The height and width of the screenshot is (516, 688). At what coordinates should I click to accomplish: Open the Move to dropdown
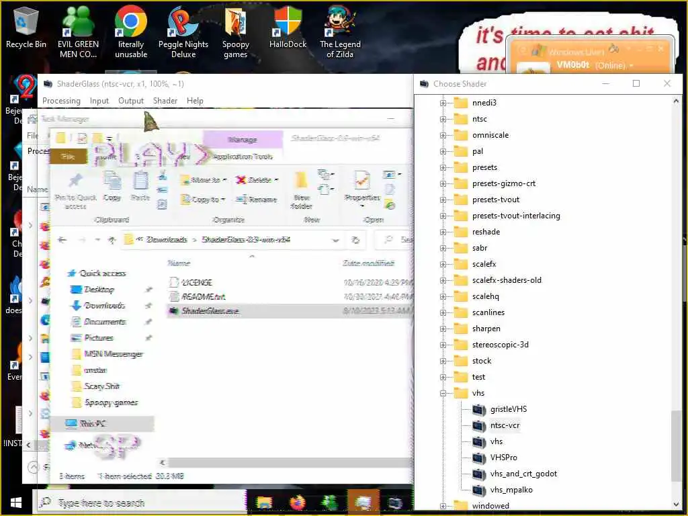point(204,180)
